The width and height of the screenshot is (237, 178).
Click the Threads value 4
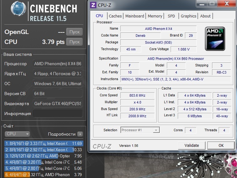click(224, 130)
